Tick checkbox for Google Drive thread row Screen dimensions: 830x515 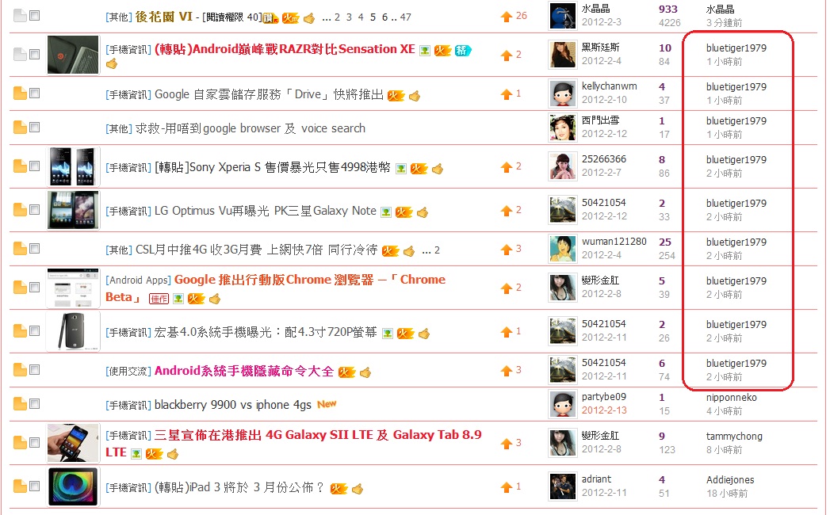pos(34,93)
